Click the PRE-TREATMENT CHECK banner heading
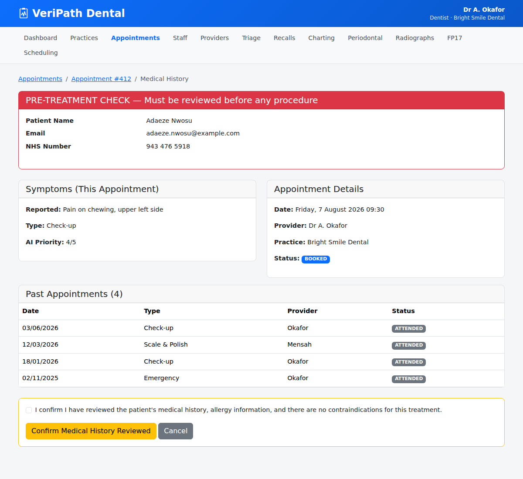 point(172,100)
